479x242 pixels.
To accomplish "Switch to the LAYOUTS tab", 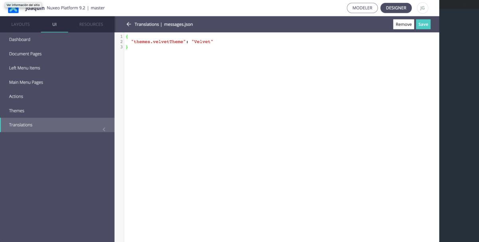I will (20, 24).
